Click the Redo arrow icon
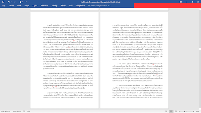Image resolution: width=201 pixels, height=113 pixels. point(15,2)
